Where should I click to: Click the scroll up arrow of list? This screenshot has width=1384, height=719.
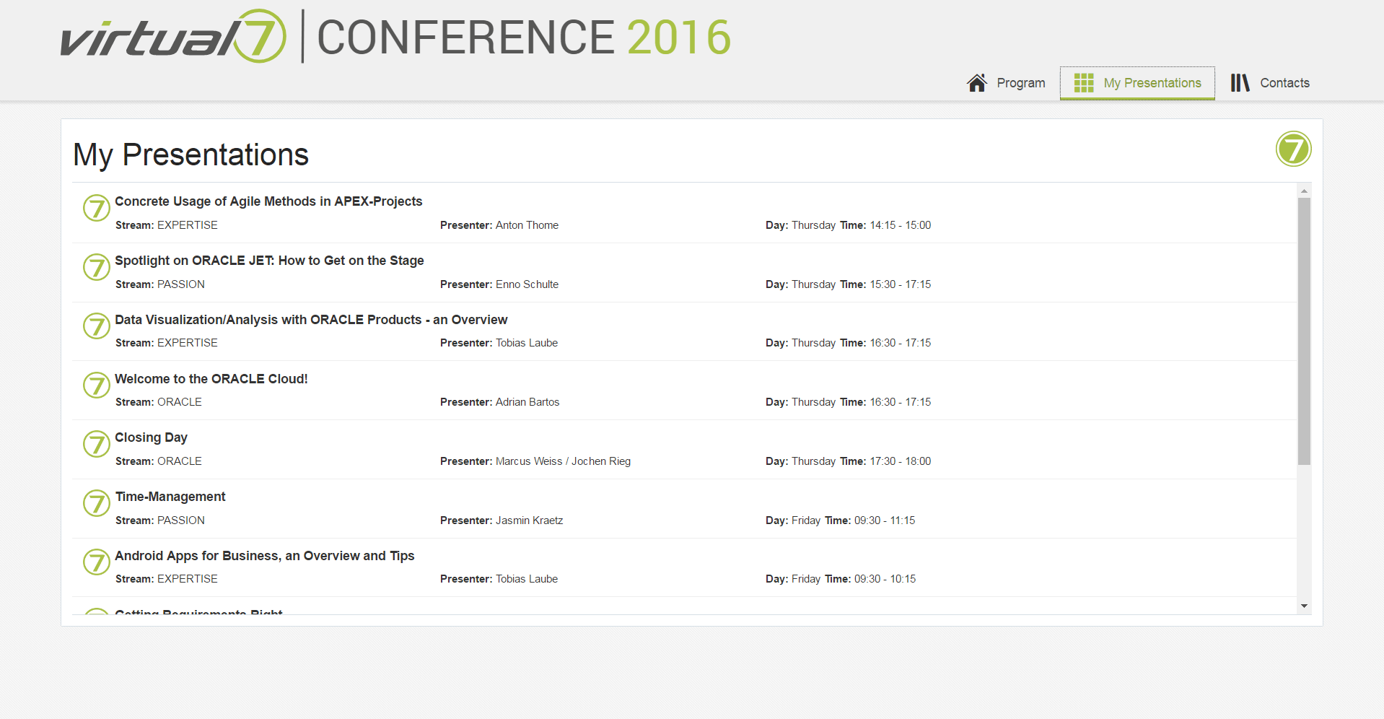pyautogui.click(x=1304, y=191)
